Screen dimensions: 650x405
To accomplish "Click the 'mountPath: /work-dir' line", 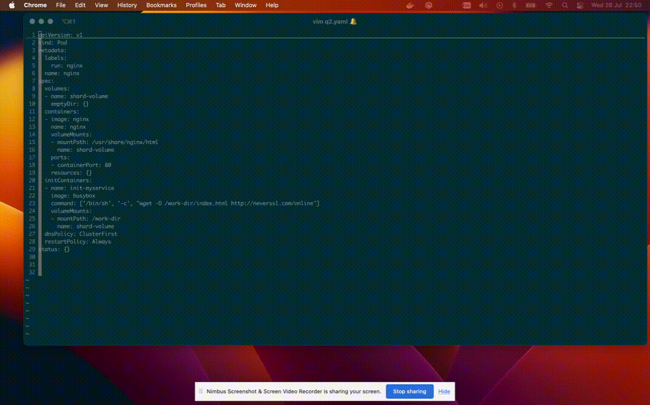I will 85,219.
